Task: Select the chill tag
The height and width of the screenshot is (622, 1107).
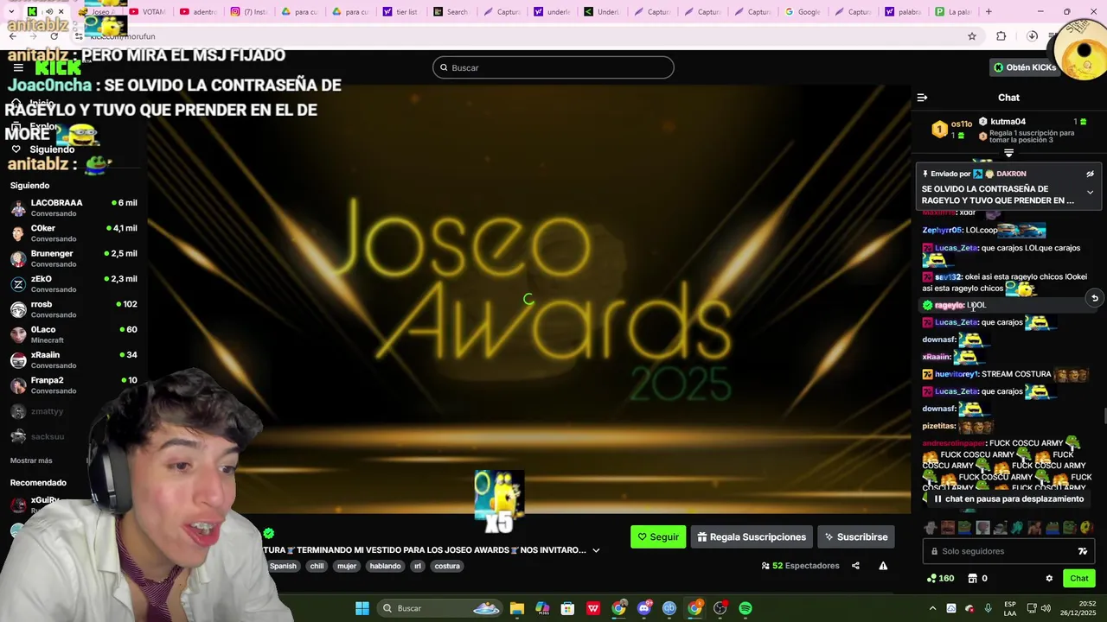Action: 317,566
